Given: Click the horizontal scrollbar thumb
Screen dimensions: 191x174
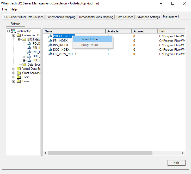Looking at the screenshot, I should coord(100,153).
